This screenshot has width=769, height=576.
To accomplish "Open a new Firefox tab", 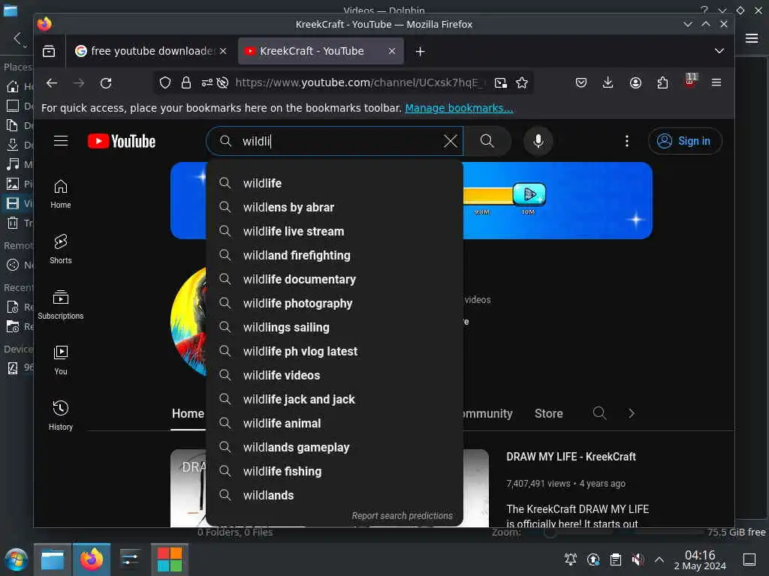I will pyautogui.click(x=420, y=51).
